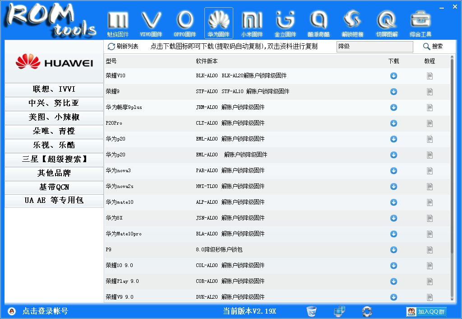Open the 小米固件 Xiaomi firmware tab
Image resolution: width=462 pixels, height=319 pixels.
pos(252,23)
